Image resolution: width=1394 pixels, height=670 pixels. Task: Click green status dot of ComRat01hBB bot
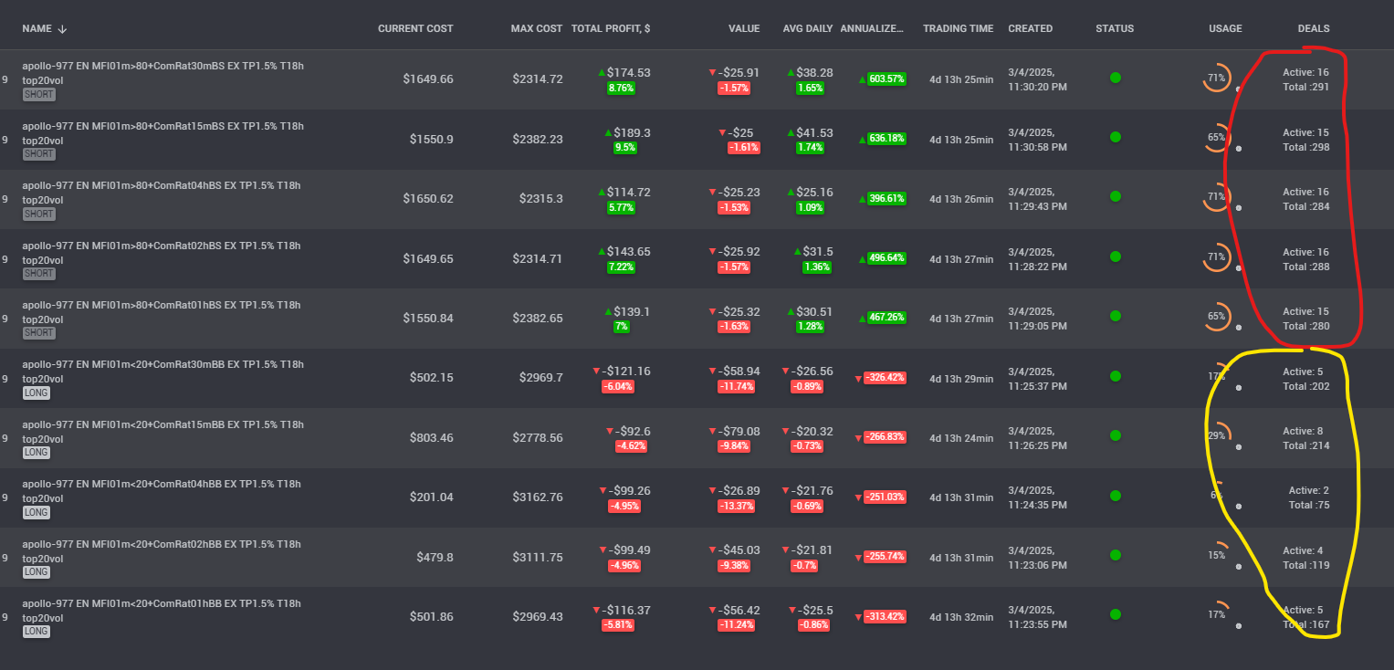[1115, 615]
